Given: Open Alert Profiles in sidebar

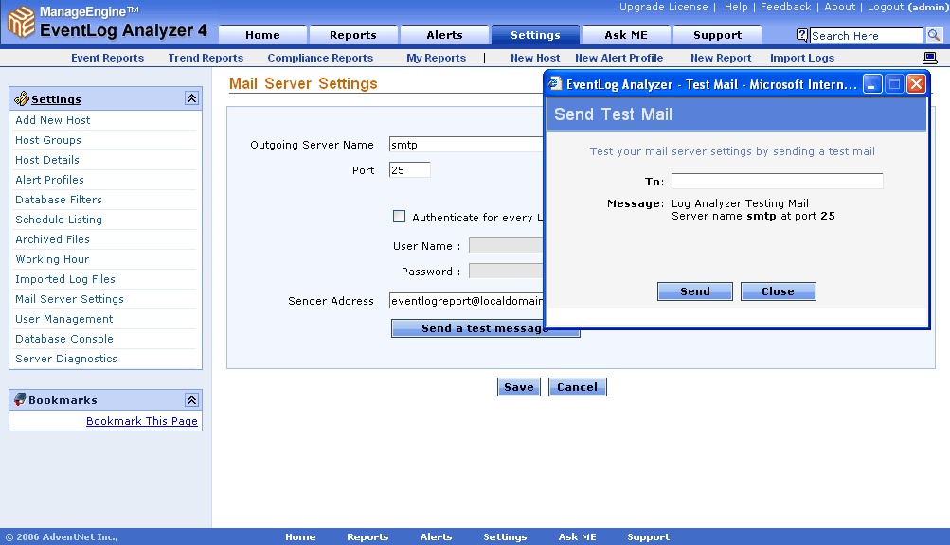Looking at the screenshot, I should 49,180.
